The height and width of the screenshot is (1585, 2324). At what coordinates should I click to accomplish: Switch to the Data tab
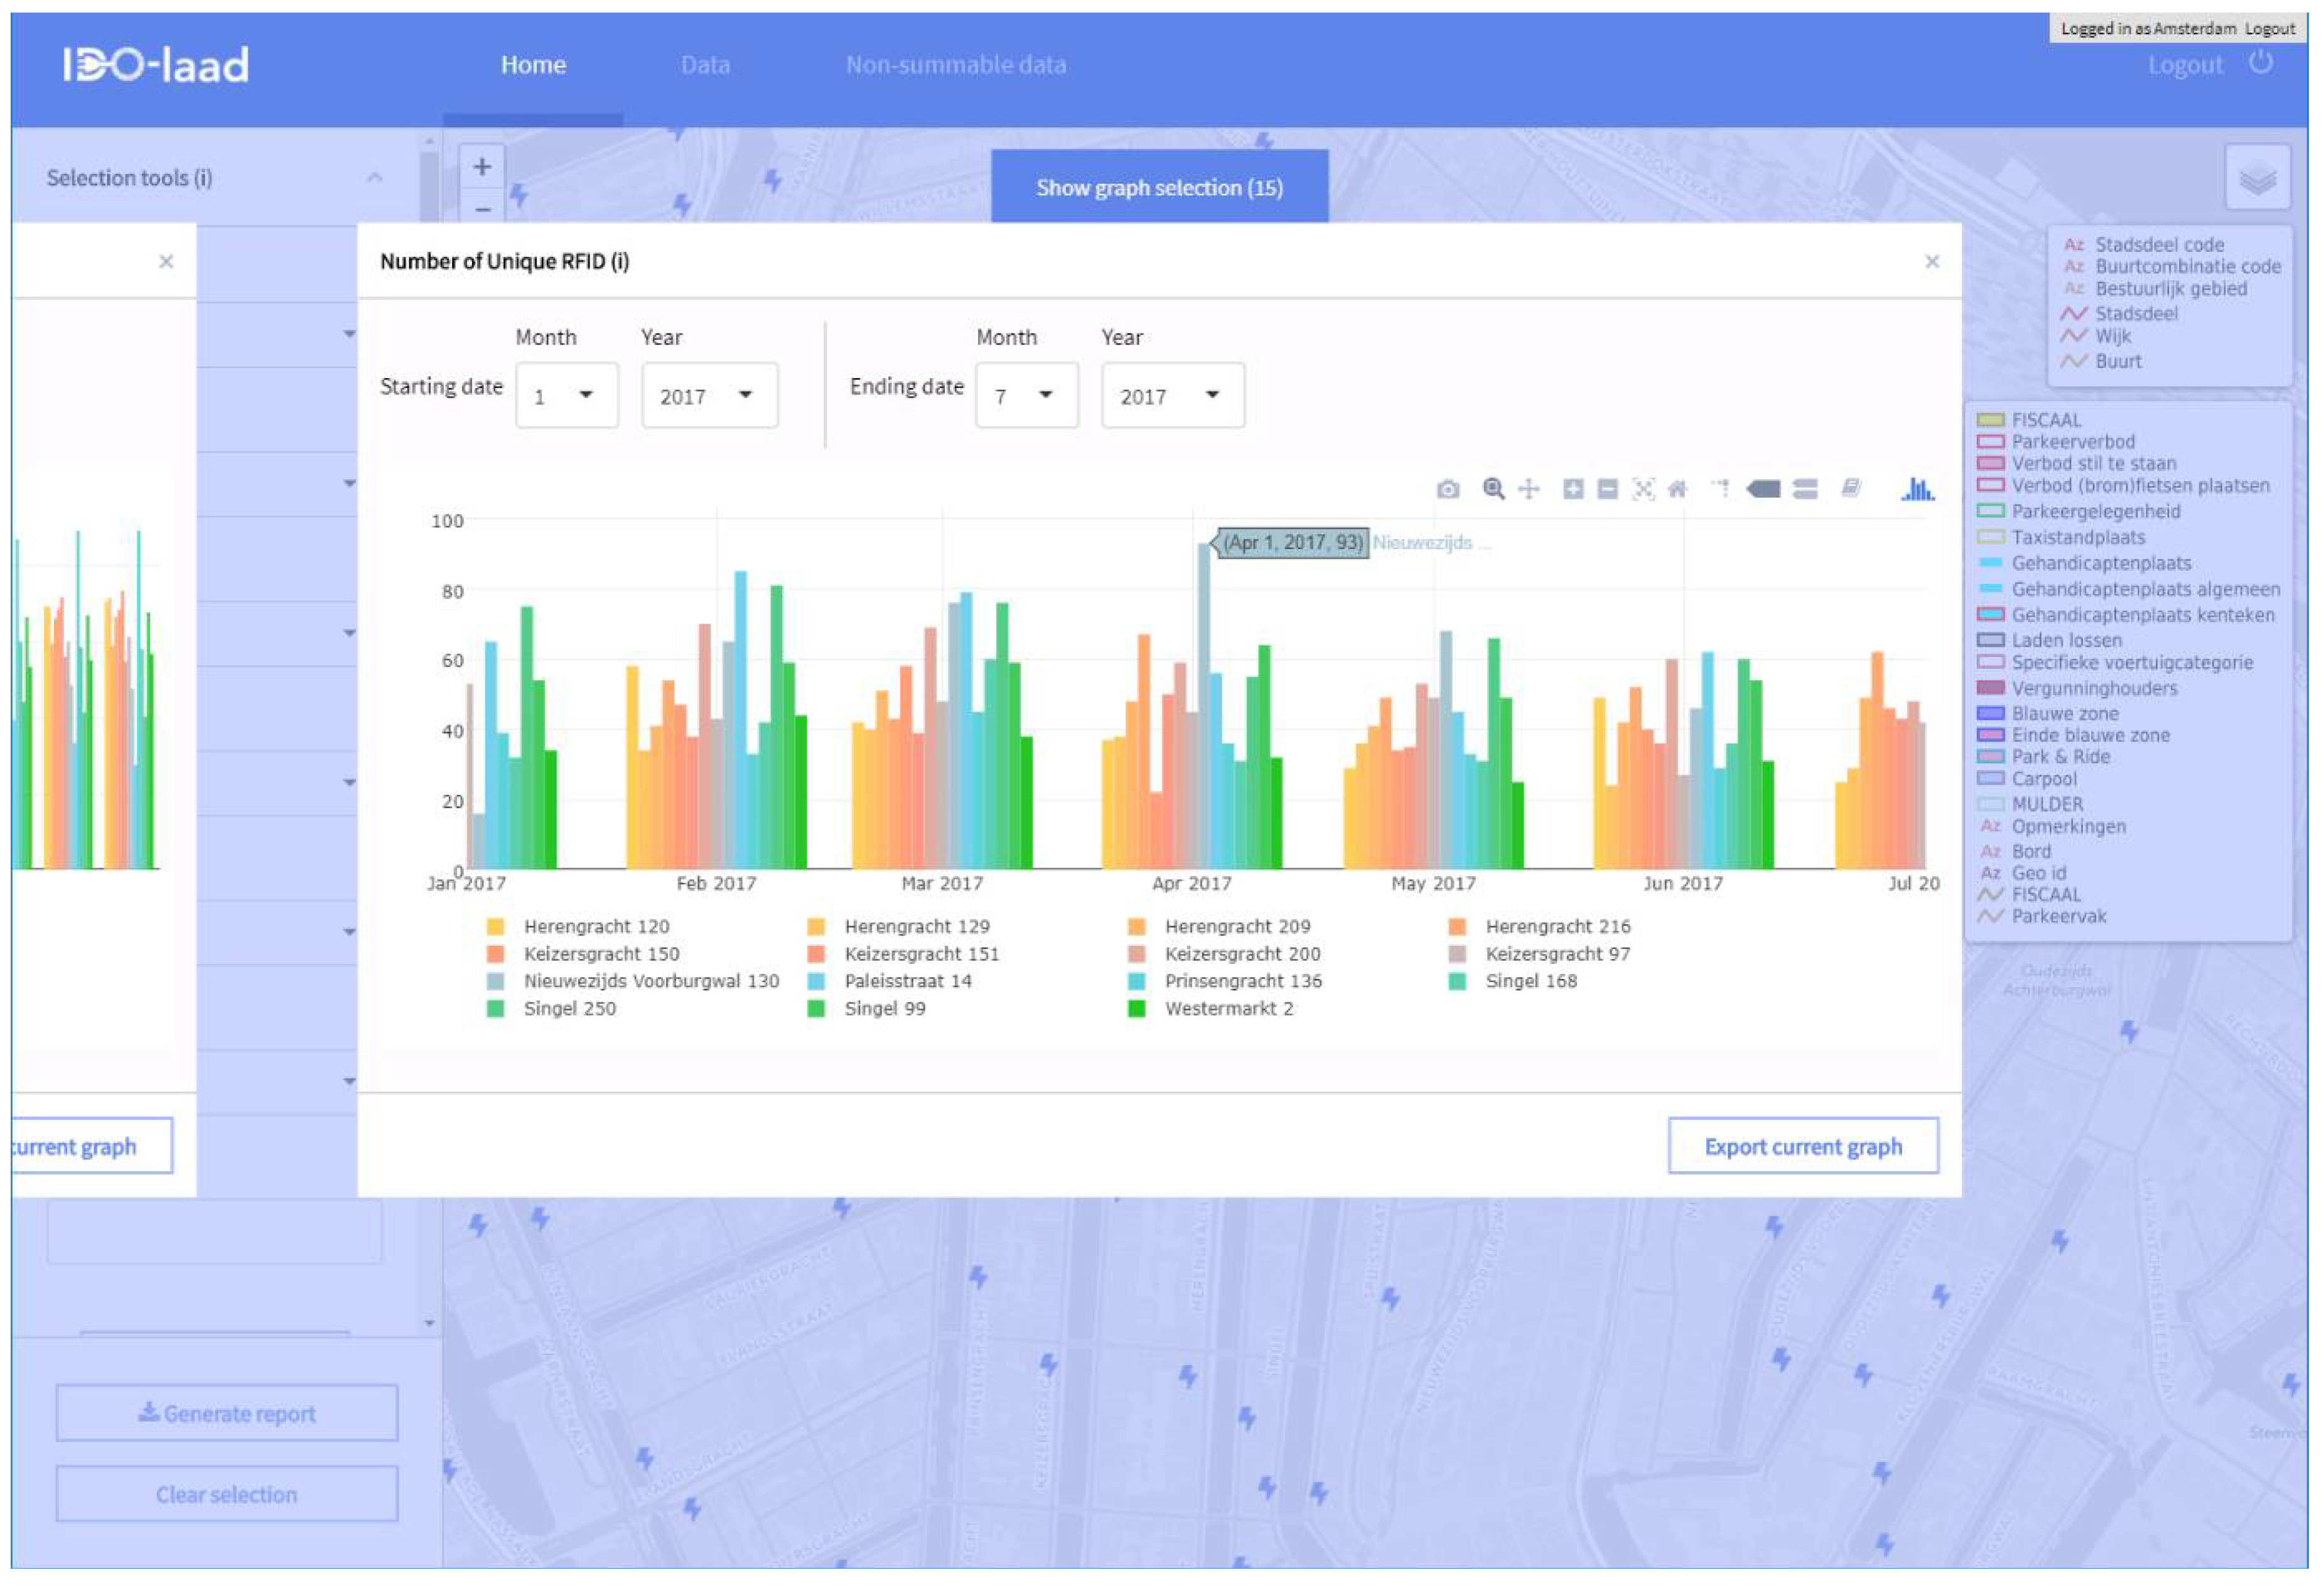point(705,65)
